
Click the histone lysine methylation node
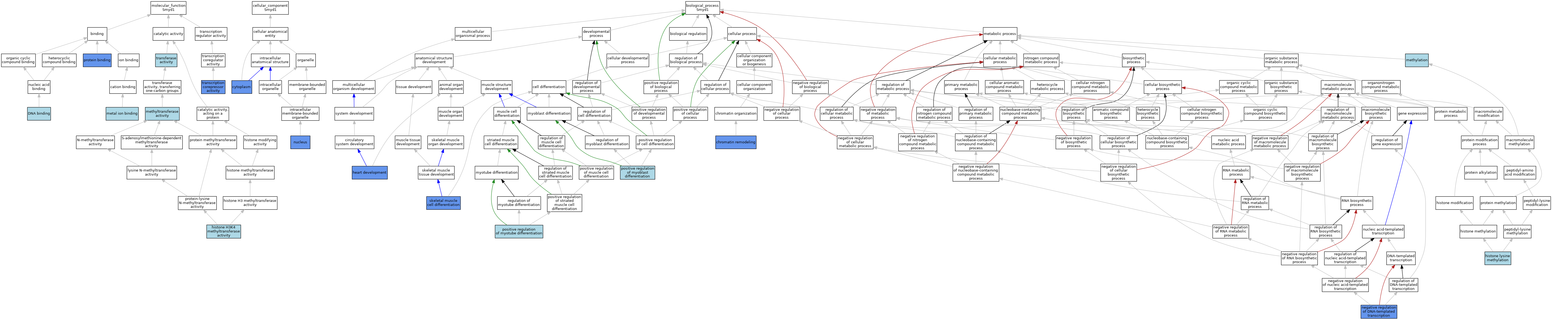pyautogui.click(x=1497, y=258)
